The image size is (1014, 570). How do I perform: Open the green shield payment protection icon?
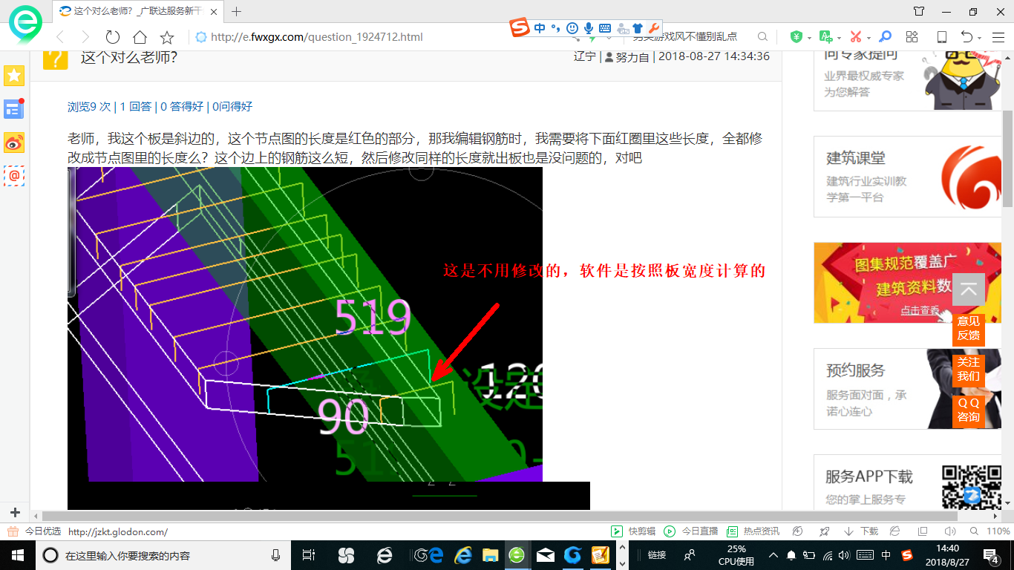pyautogui.click(x=797, y=36)
